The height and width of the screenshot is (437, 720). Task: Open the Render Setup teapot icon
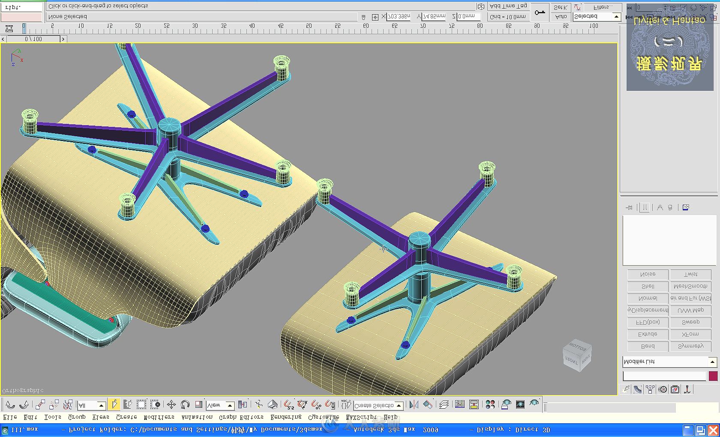click(506, 404)
